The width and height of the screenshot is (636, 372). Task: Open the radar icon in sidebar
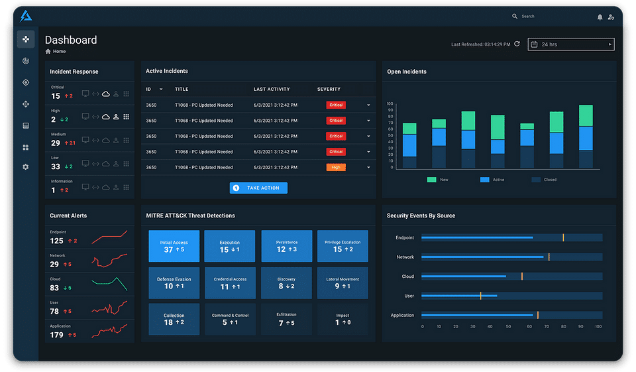(26, 61)
